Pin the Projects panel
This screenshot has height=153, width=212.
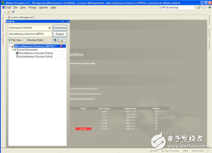pyautogui.click(x=65, y=21)
